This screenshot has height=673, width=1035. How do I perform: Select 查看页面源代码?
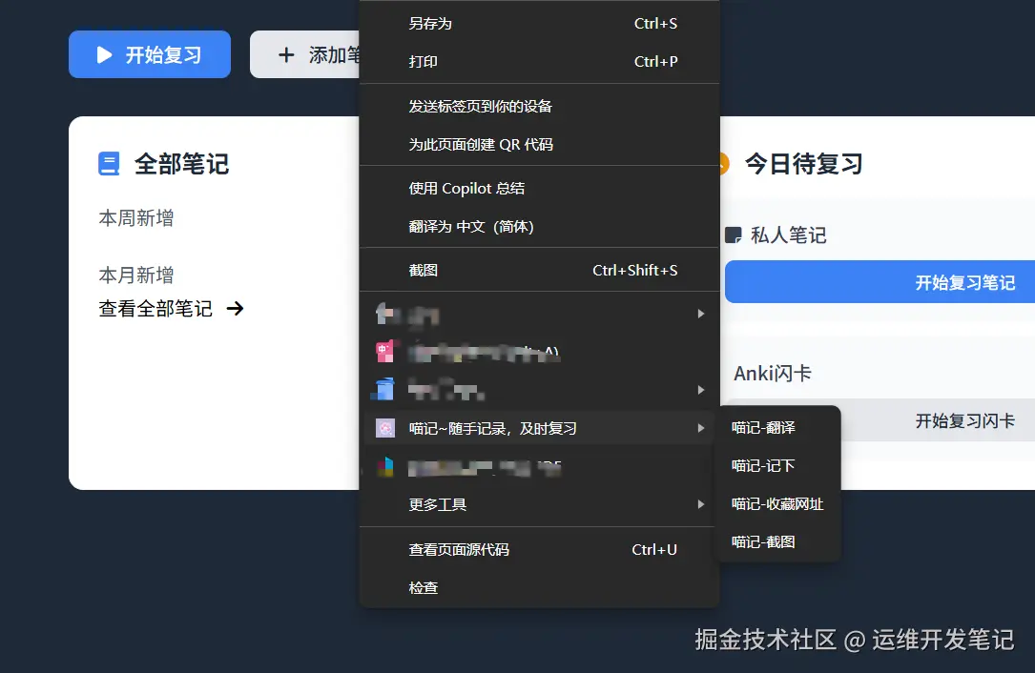(x=539, y=550)
